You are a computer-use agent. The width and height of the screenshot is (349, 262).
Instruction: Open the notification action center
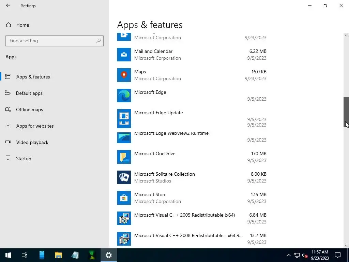[x=338, y=255]
